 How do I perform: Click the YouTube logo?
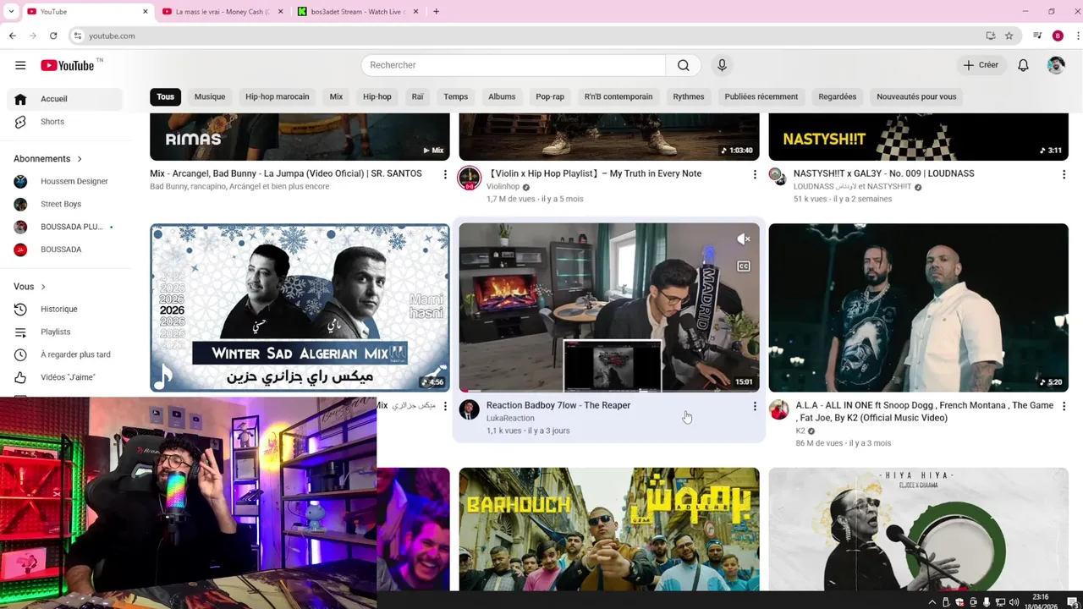68,65
